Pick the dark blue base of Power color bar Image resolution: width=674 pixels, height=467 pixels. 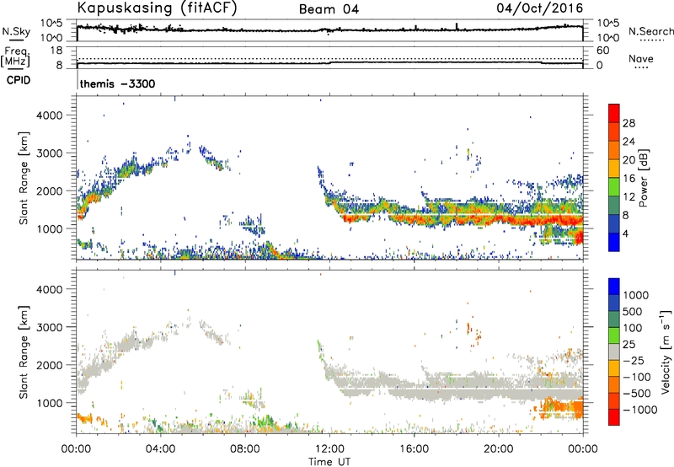(x=614, y=243)
